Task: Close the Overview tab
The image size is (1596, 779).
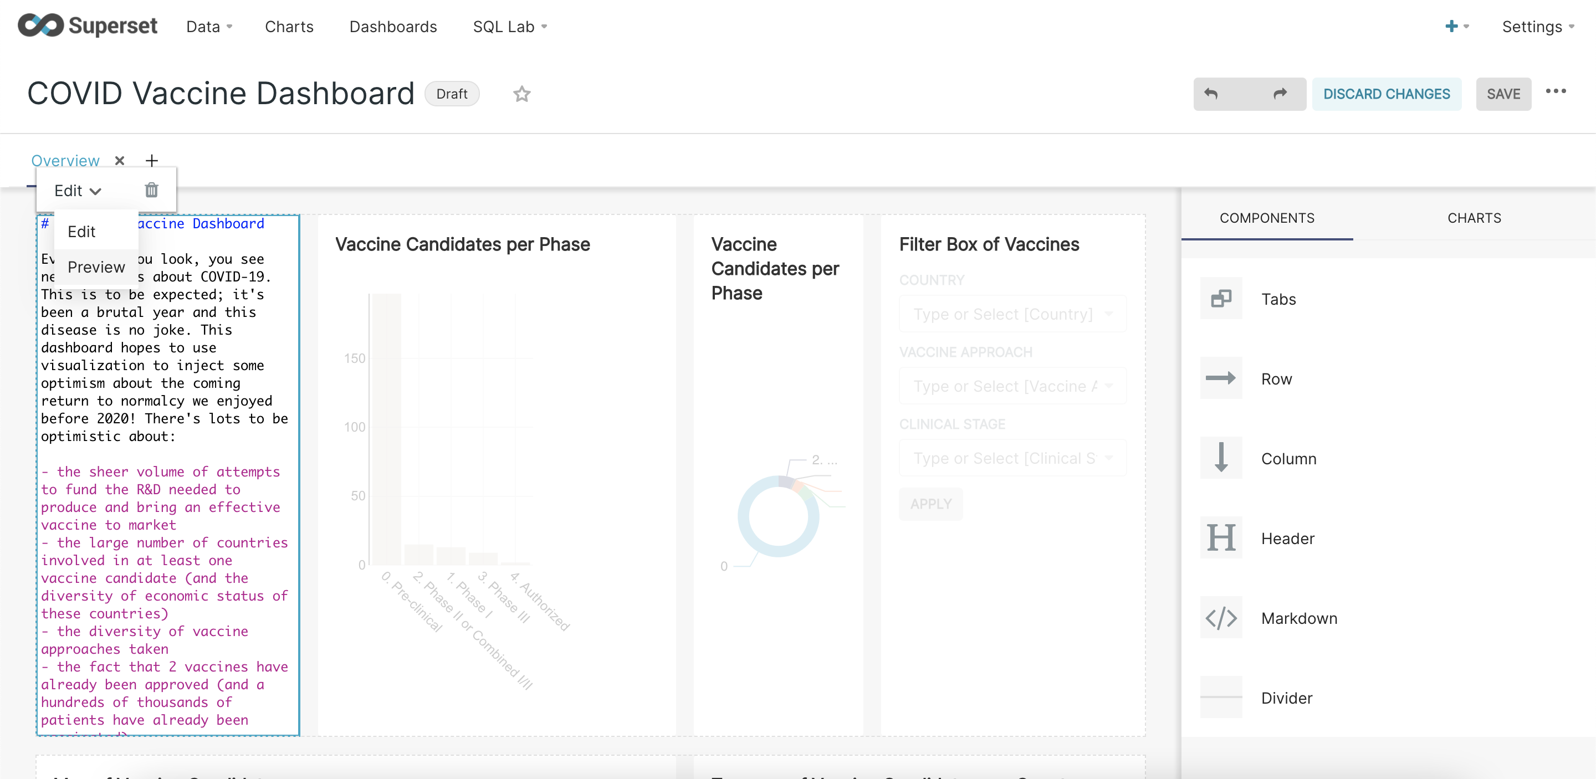Action: click(120, 161)
